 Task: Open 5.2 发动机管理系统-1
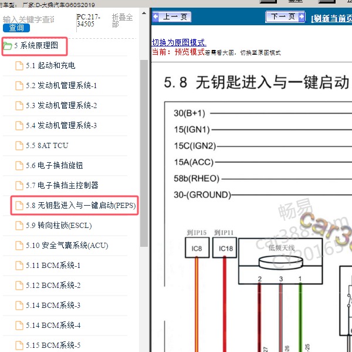(61, 86)
